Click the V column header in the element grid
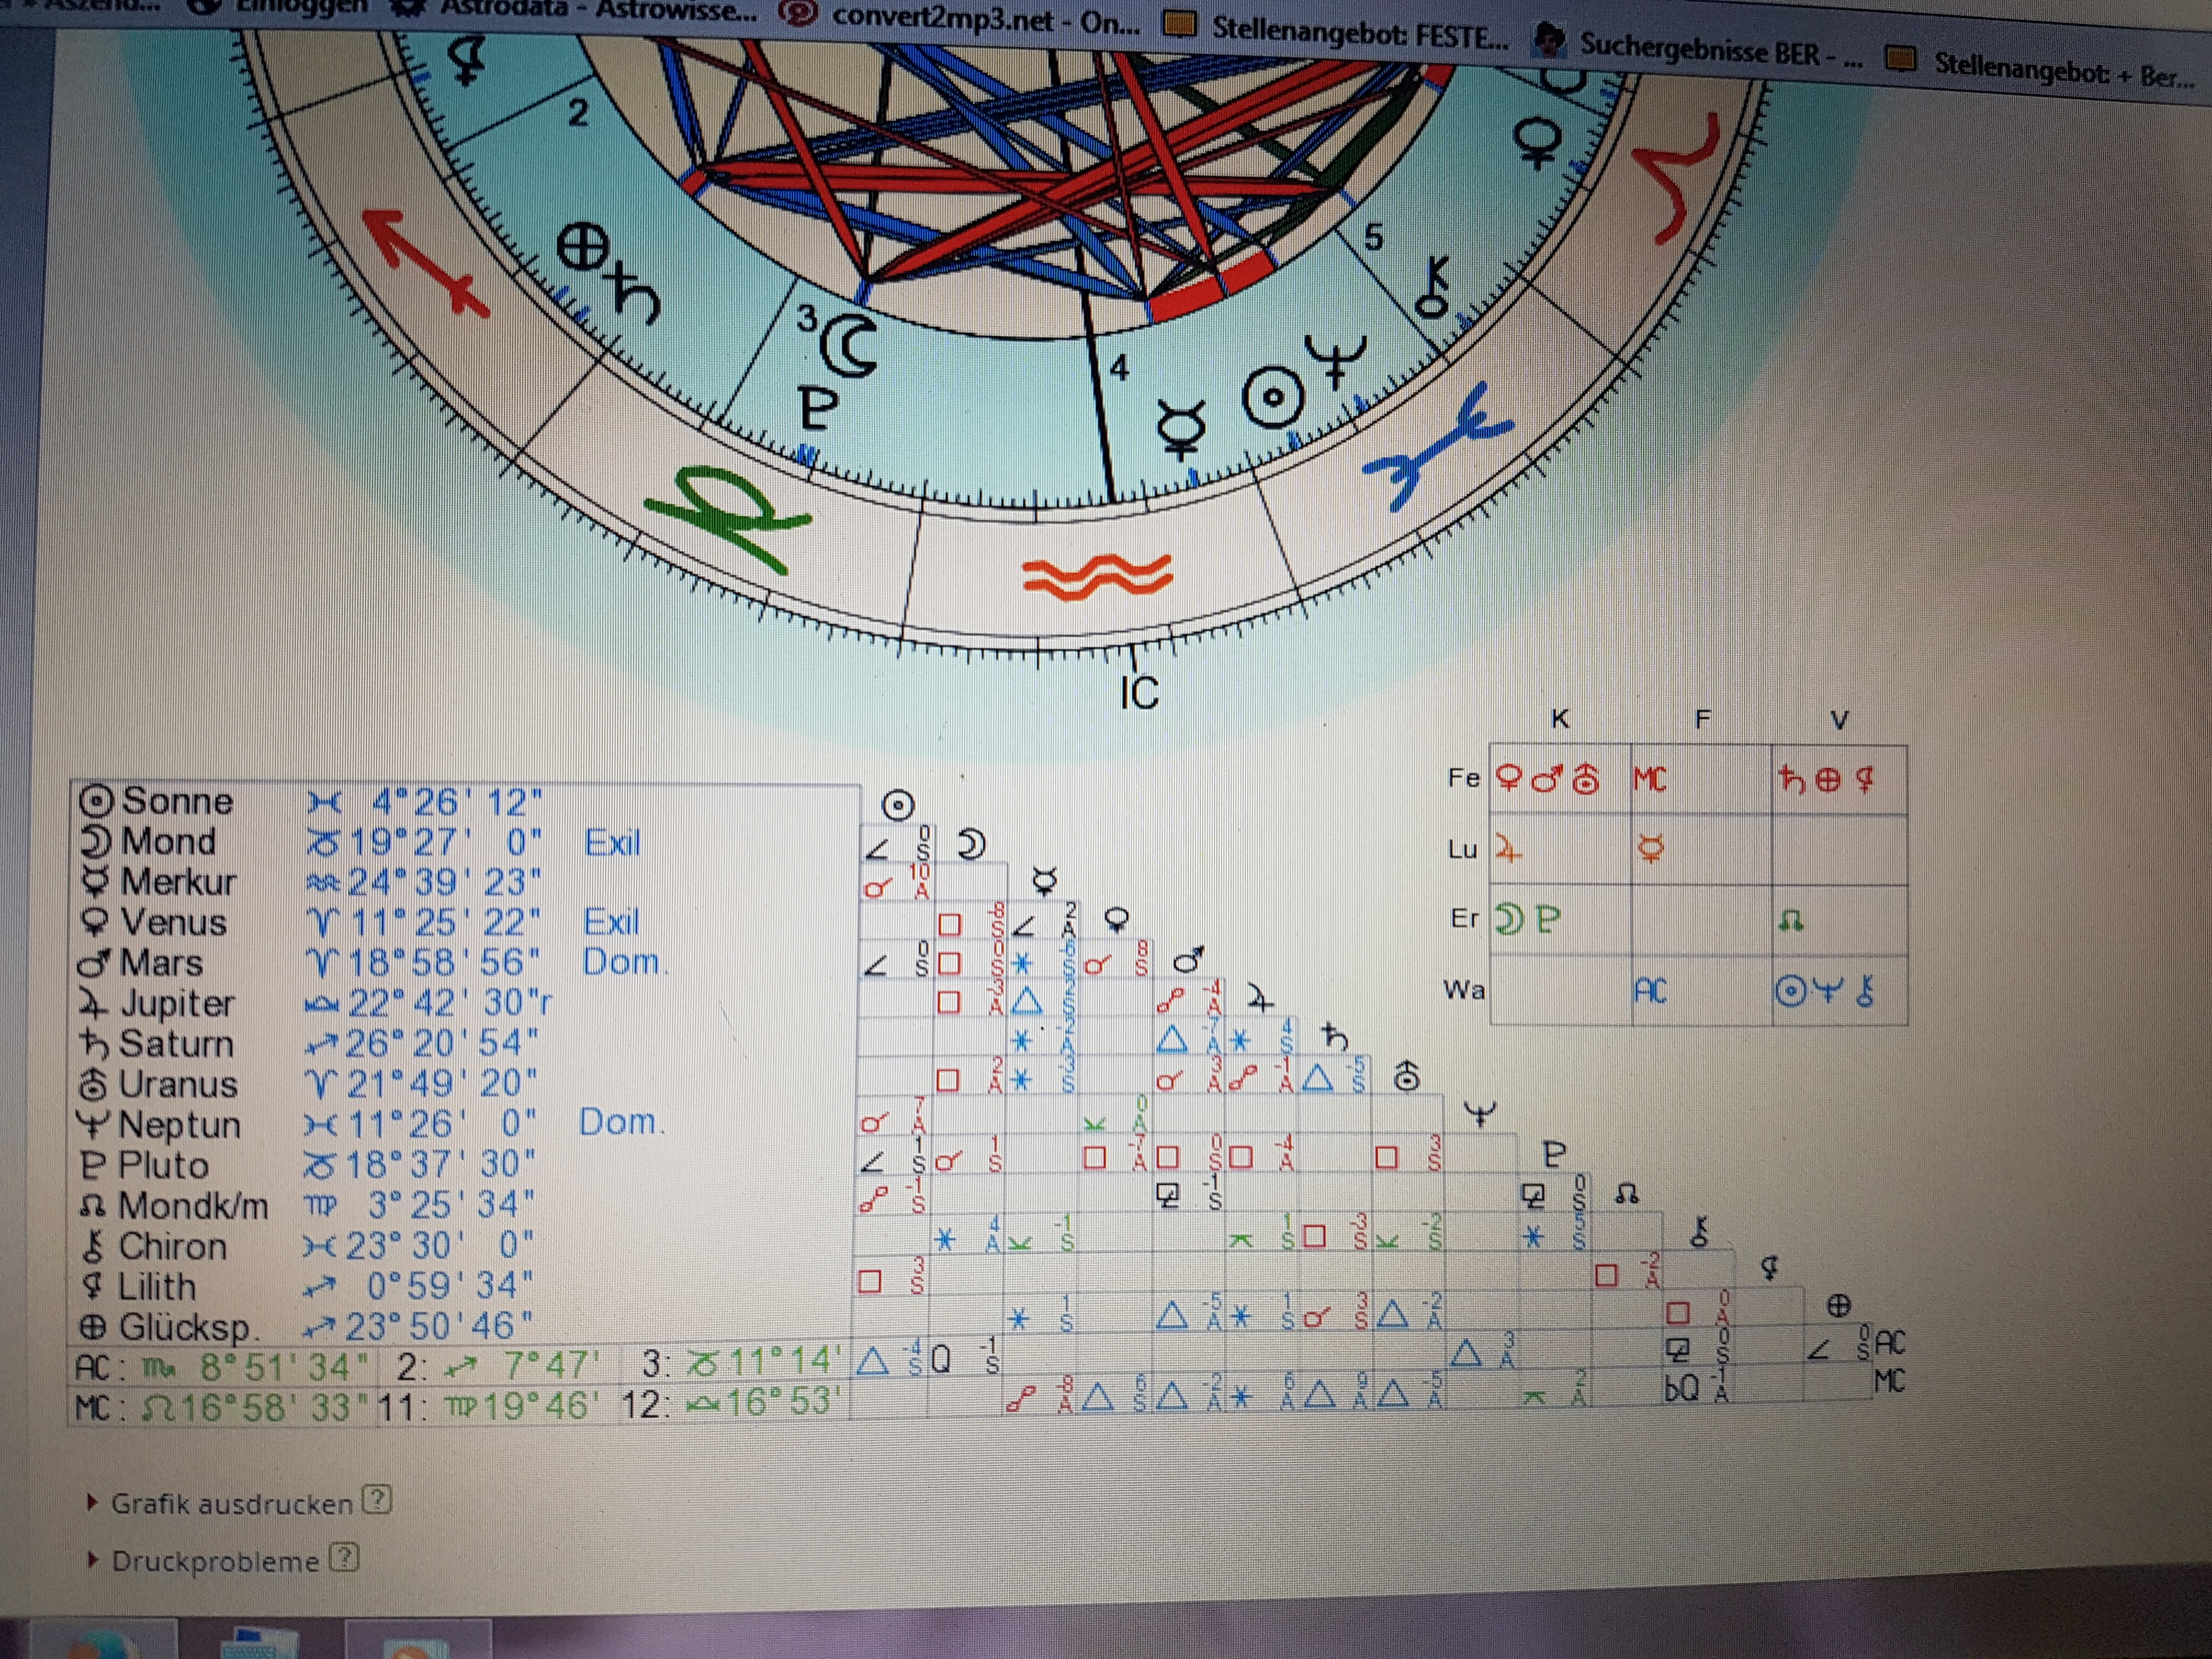 1838,720
